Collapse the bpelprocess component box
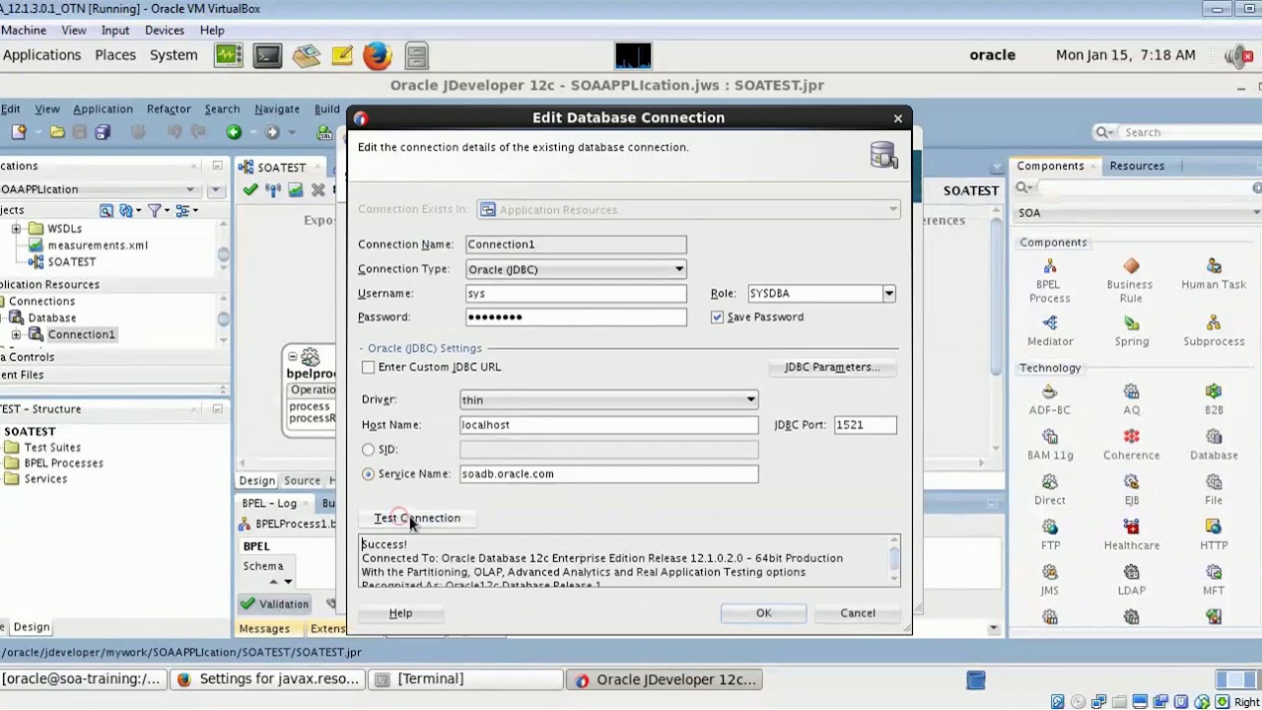Image resolution: width=1262 pixels, height=710 pixels. click(293, 357)
